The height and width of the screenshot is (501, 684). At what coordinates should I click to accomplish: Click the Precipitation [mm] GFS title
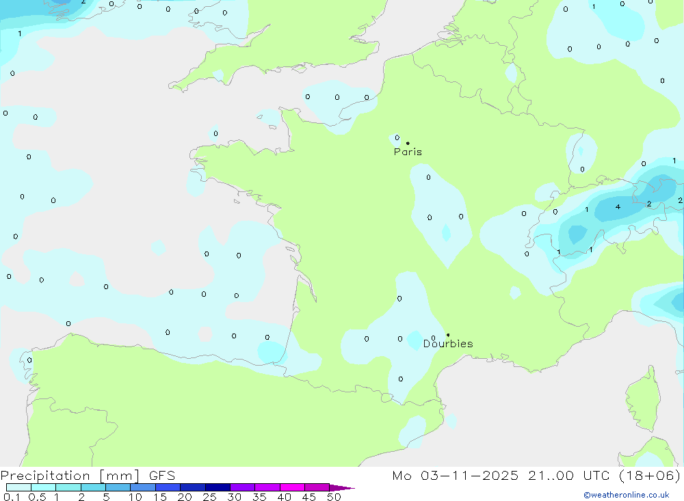88,475
